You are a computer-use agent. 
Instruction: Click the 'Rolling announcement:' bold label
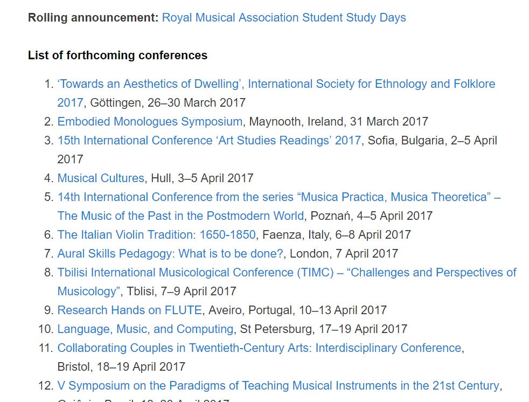point(93,18)
